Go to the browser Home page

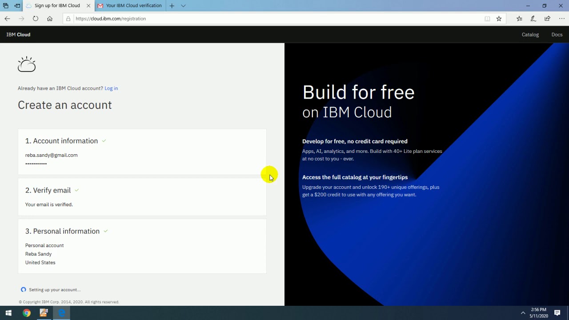tap(50, 19)
